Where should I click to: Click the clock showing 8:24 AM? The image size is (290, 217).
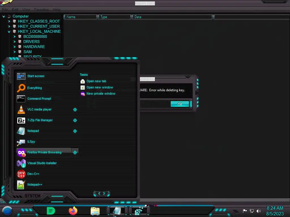pyautogui.click(x=275, y=208)
